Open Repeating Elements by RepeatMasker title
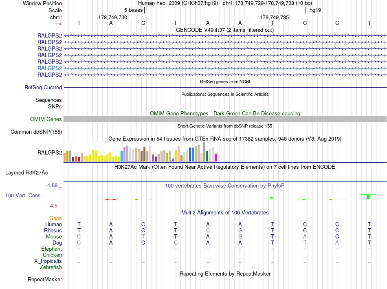The width and height of the screenshot is (387, 289). tap(225, 274)
